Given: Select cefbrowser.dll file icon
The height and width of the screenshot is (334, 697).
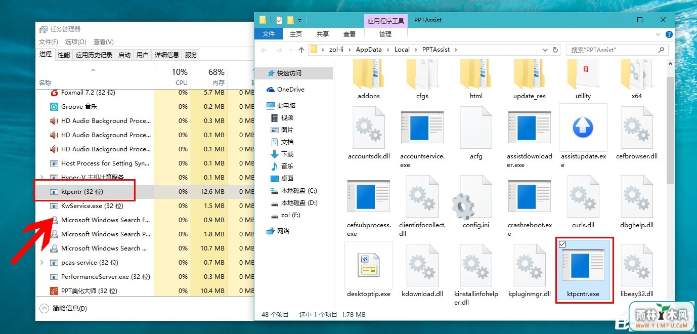Looking at the screenshot, I should (x=637, y=128).
